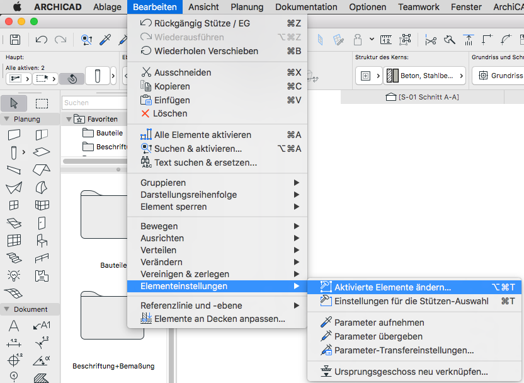Screen dimensions: 524x383
Task: Open the Referenzlinie und -ebene submenu
Action: pyautogui.click(x=217, y=306)
